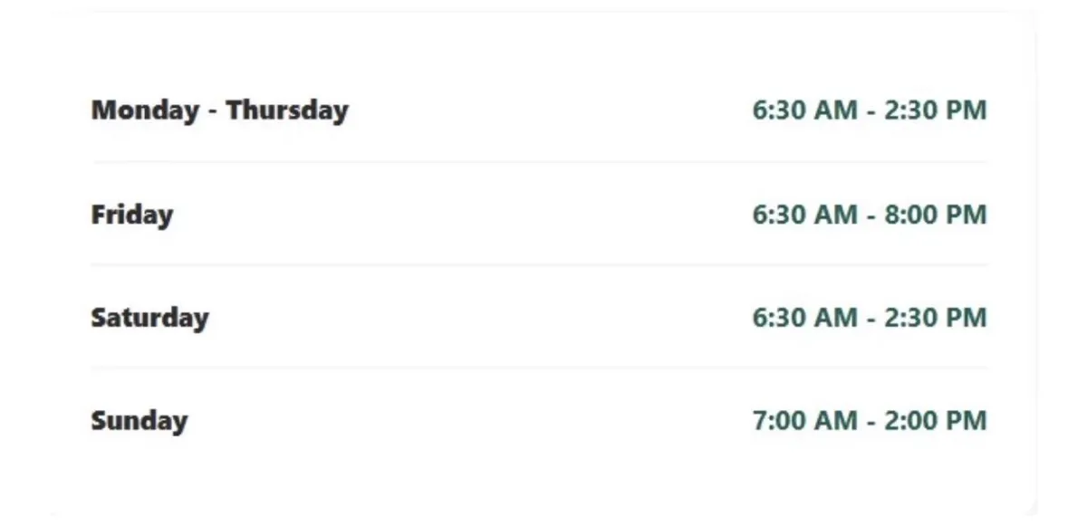Click the divider line above the Sunday row

tap(540, 368)
